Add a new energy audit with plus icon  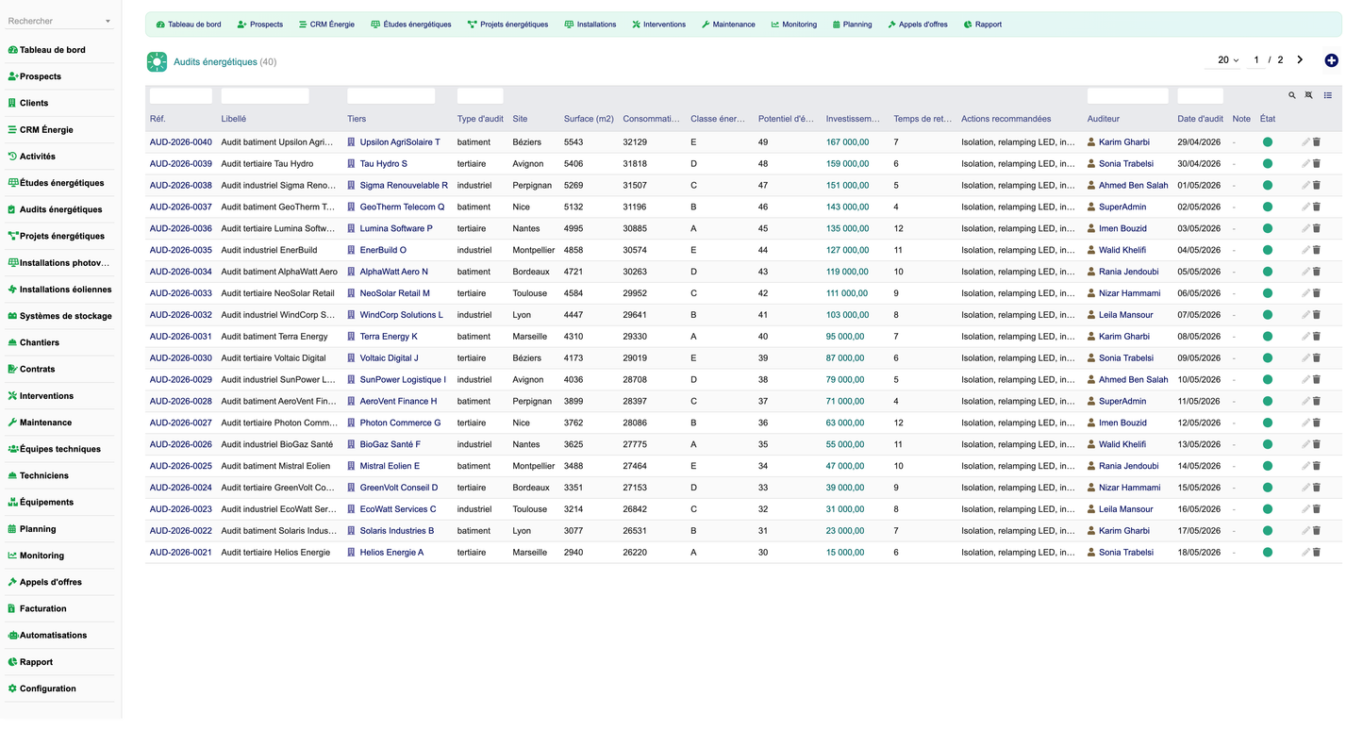point(1331,60)
